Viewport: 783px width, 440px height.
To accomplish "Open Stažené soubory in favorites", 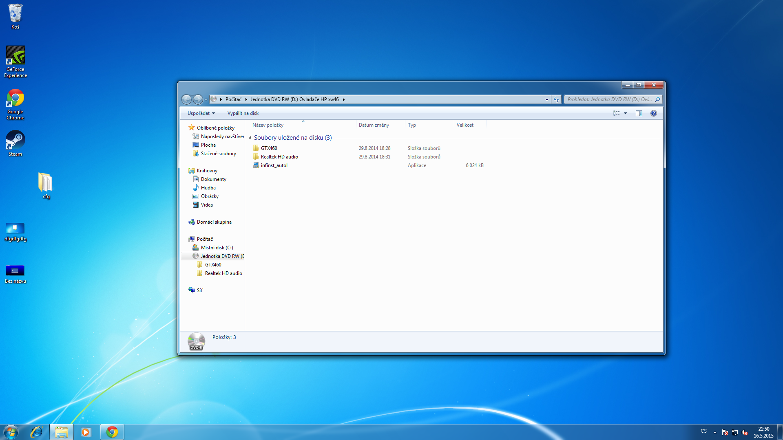I will pos(218,154).
